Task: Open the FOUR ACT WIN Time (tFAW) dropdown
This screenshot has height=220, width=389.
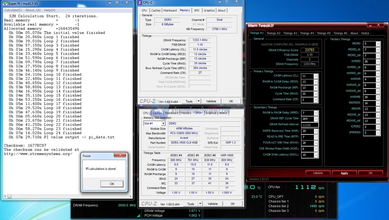Action: coord(316,143)
